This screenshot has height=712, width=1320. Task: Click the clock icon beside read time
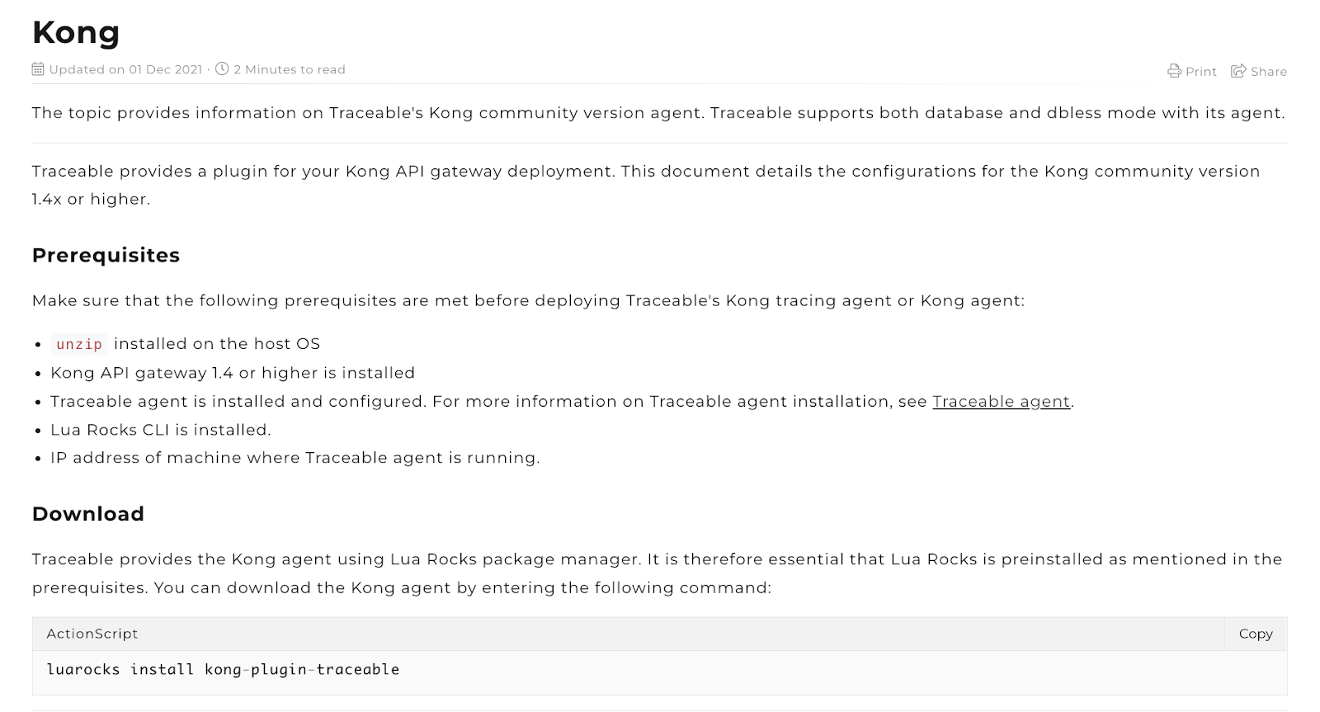tap(222, 69)
